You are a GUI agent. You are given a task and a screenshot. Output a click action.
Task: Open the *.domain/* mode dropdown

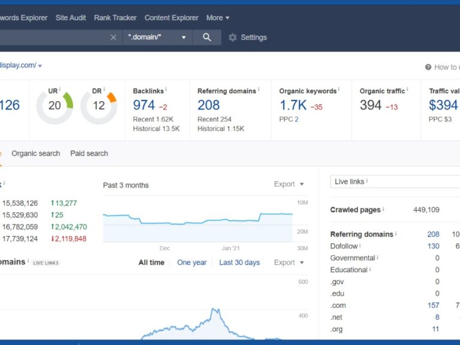click(158, 37)
